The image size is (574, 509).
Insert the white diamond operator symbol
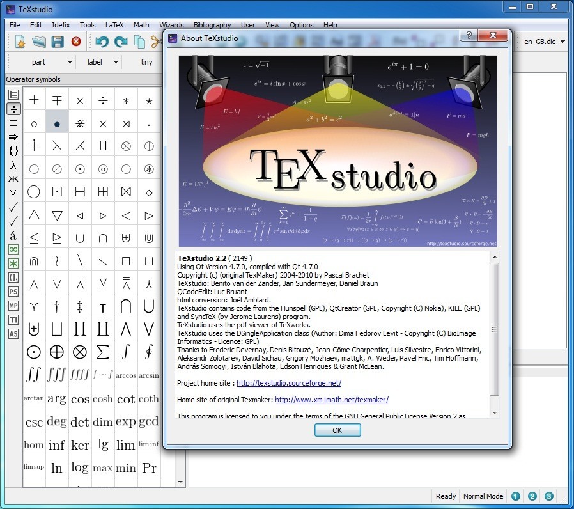click(x=149, y=192)
